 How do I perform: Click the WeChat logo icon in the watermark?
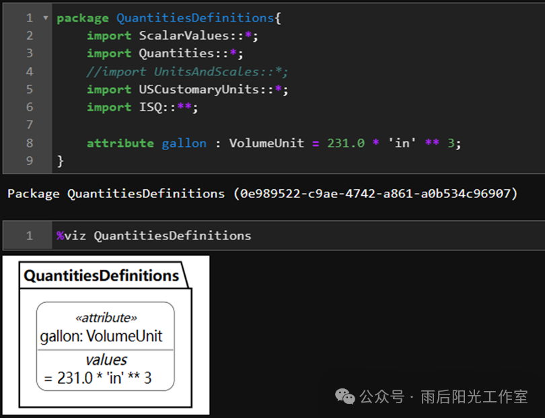coord(344,396)
